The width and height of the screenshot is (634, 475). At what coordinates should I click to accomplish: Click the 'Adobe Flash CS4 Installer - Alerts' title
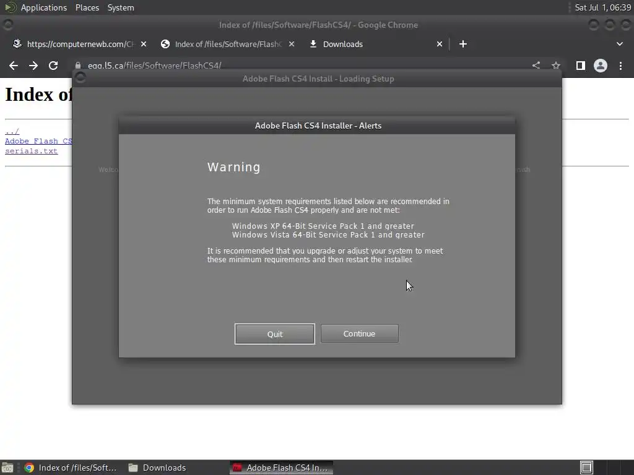click(318, 126)
